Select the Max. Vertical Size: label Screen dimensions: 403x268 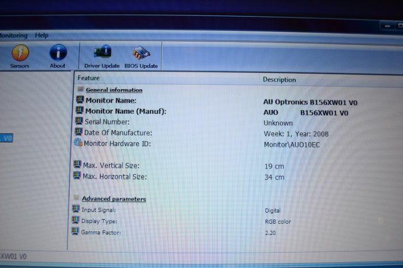(x=111, y=166)
